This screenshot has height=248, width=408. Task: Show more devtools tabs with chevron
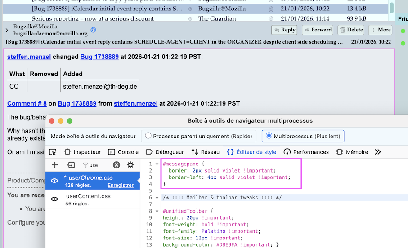377,152
